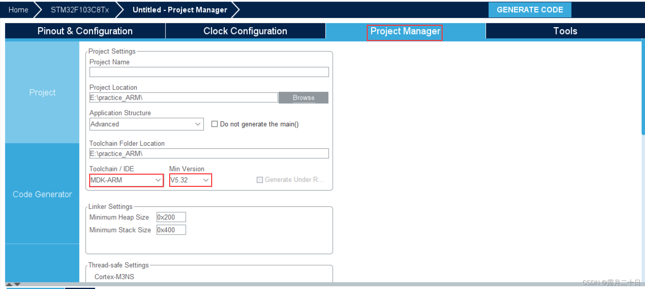Click the panel expand down arrow

click(17, 284)
